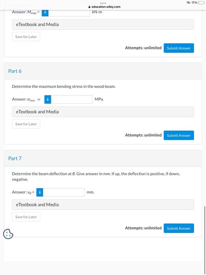Submit Answer for Part 7 deflection
Viewport: 206px width, 275px height.
tap(179, 228)
